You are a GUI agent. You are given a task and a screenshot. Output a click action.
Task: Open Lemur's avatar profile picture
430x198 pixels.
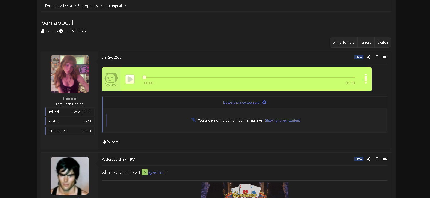(x=70, y=74)
